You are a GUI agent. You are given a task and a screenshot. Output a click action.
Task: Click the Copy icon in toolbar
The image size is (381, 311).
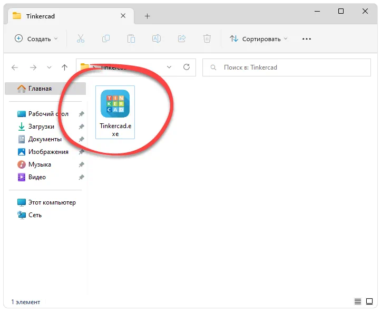[106, 38]
